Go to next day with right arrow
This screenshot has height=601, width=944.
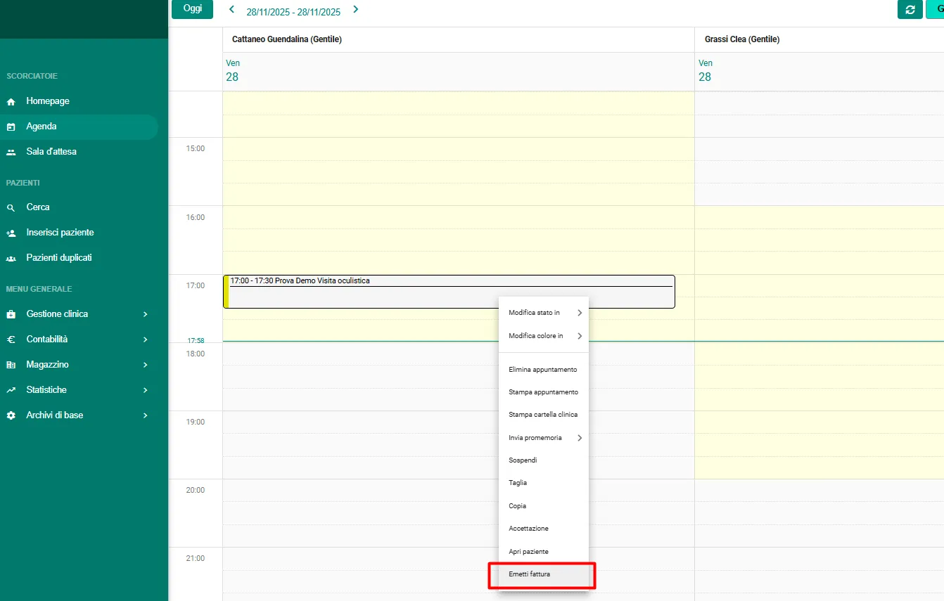(x=355, y=9)
